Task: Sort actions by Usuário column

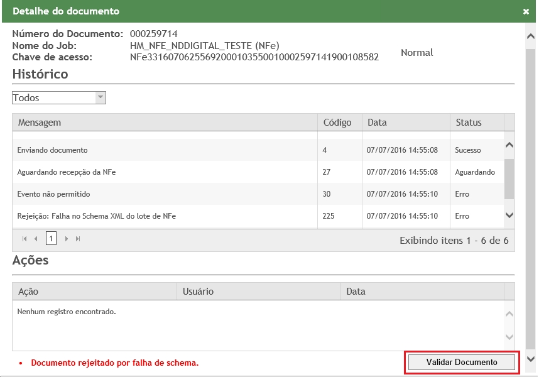Action: 198,292
